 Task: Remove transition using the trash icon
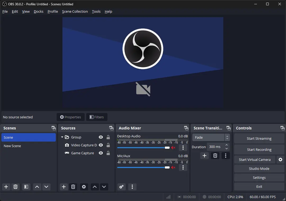215,156
